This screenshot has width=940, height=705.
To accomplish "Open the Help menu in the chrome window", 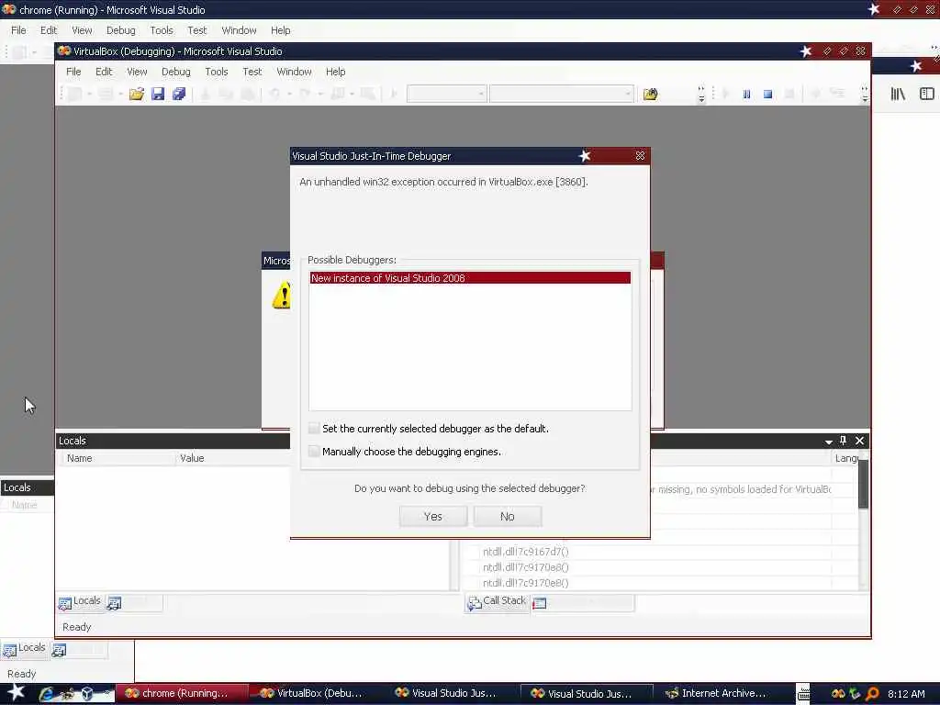I will point(281,30).
